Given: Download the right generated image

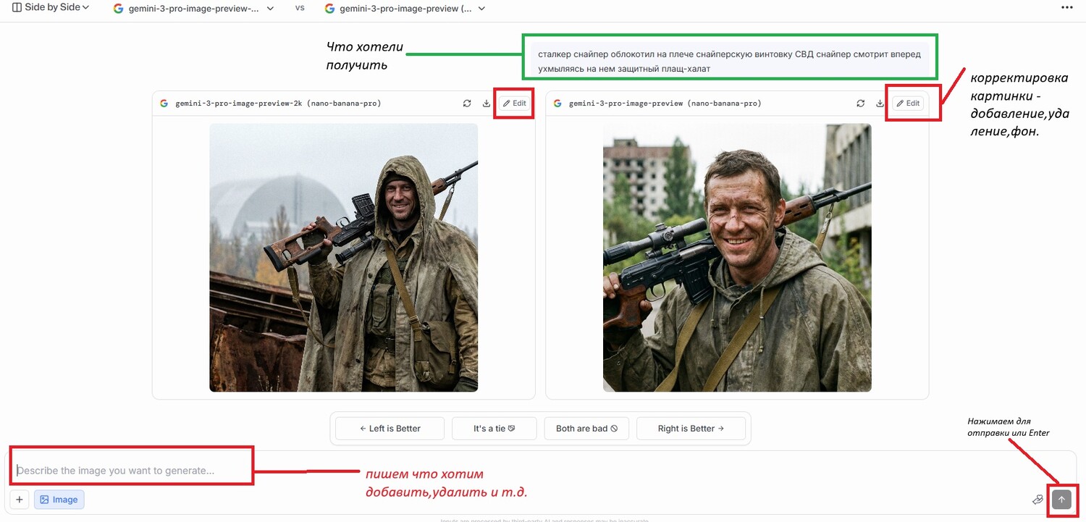Looking at the screenshot, I should (x=880, y=104).
